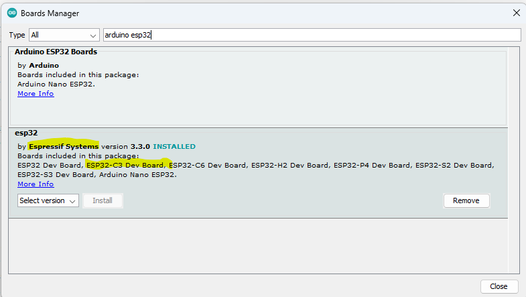Click the search field containing 'arduino esp32'
The image size is (526, 297).
point(312,35)
